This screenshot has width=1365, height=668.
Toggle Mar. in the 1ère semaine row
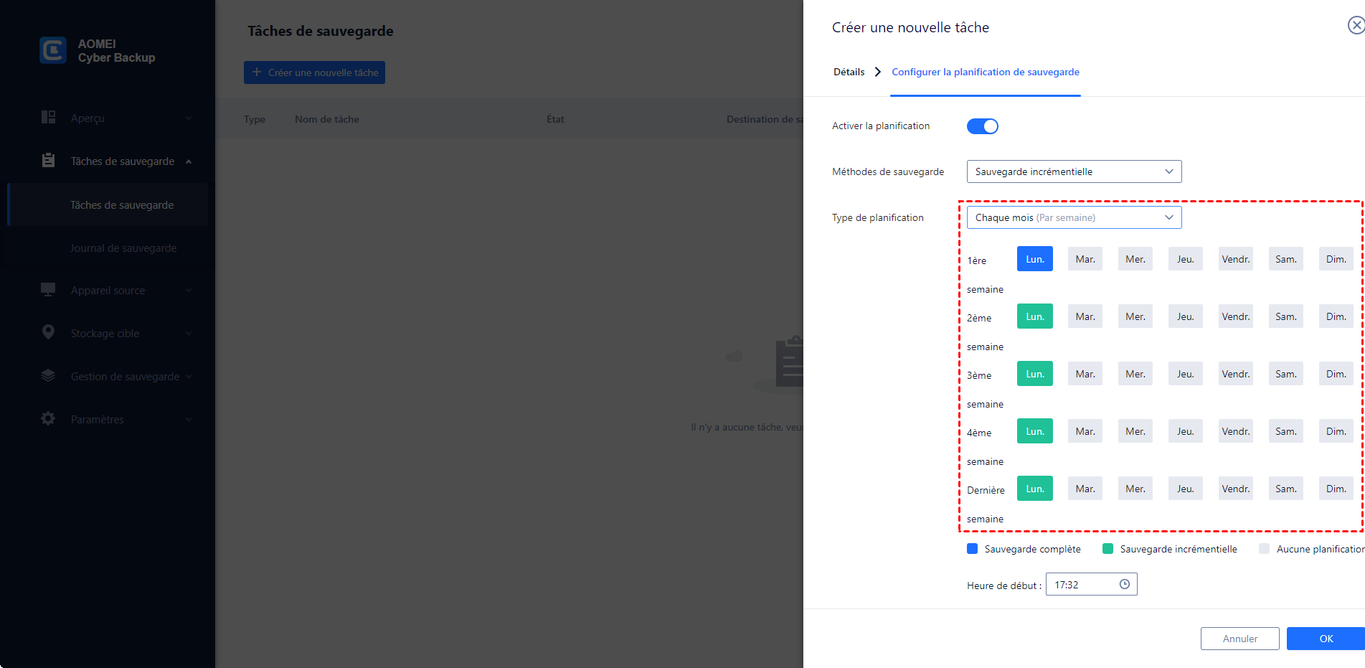point(1085,259)
